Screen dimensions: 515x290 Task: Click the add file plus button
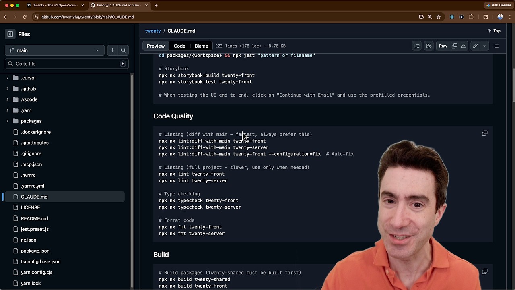click(x=112, y=50)
